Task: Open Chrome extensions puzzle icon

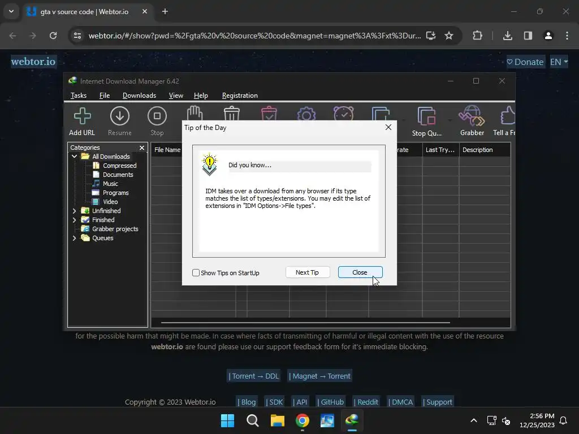Action: 477,36
